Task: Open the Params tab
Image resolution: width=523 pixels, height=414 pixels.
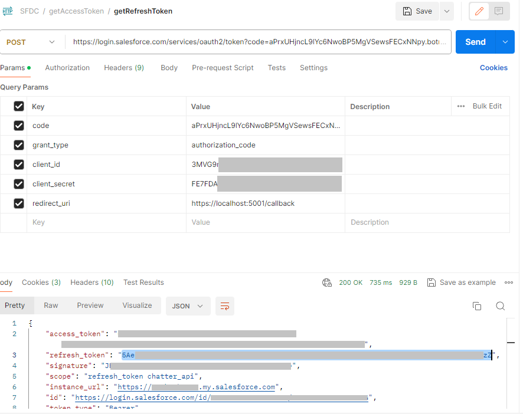Action: [x=15, y=68]
